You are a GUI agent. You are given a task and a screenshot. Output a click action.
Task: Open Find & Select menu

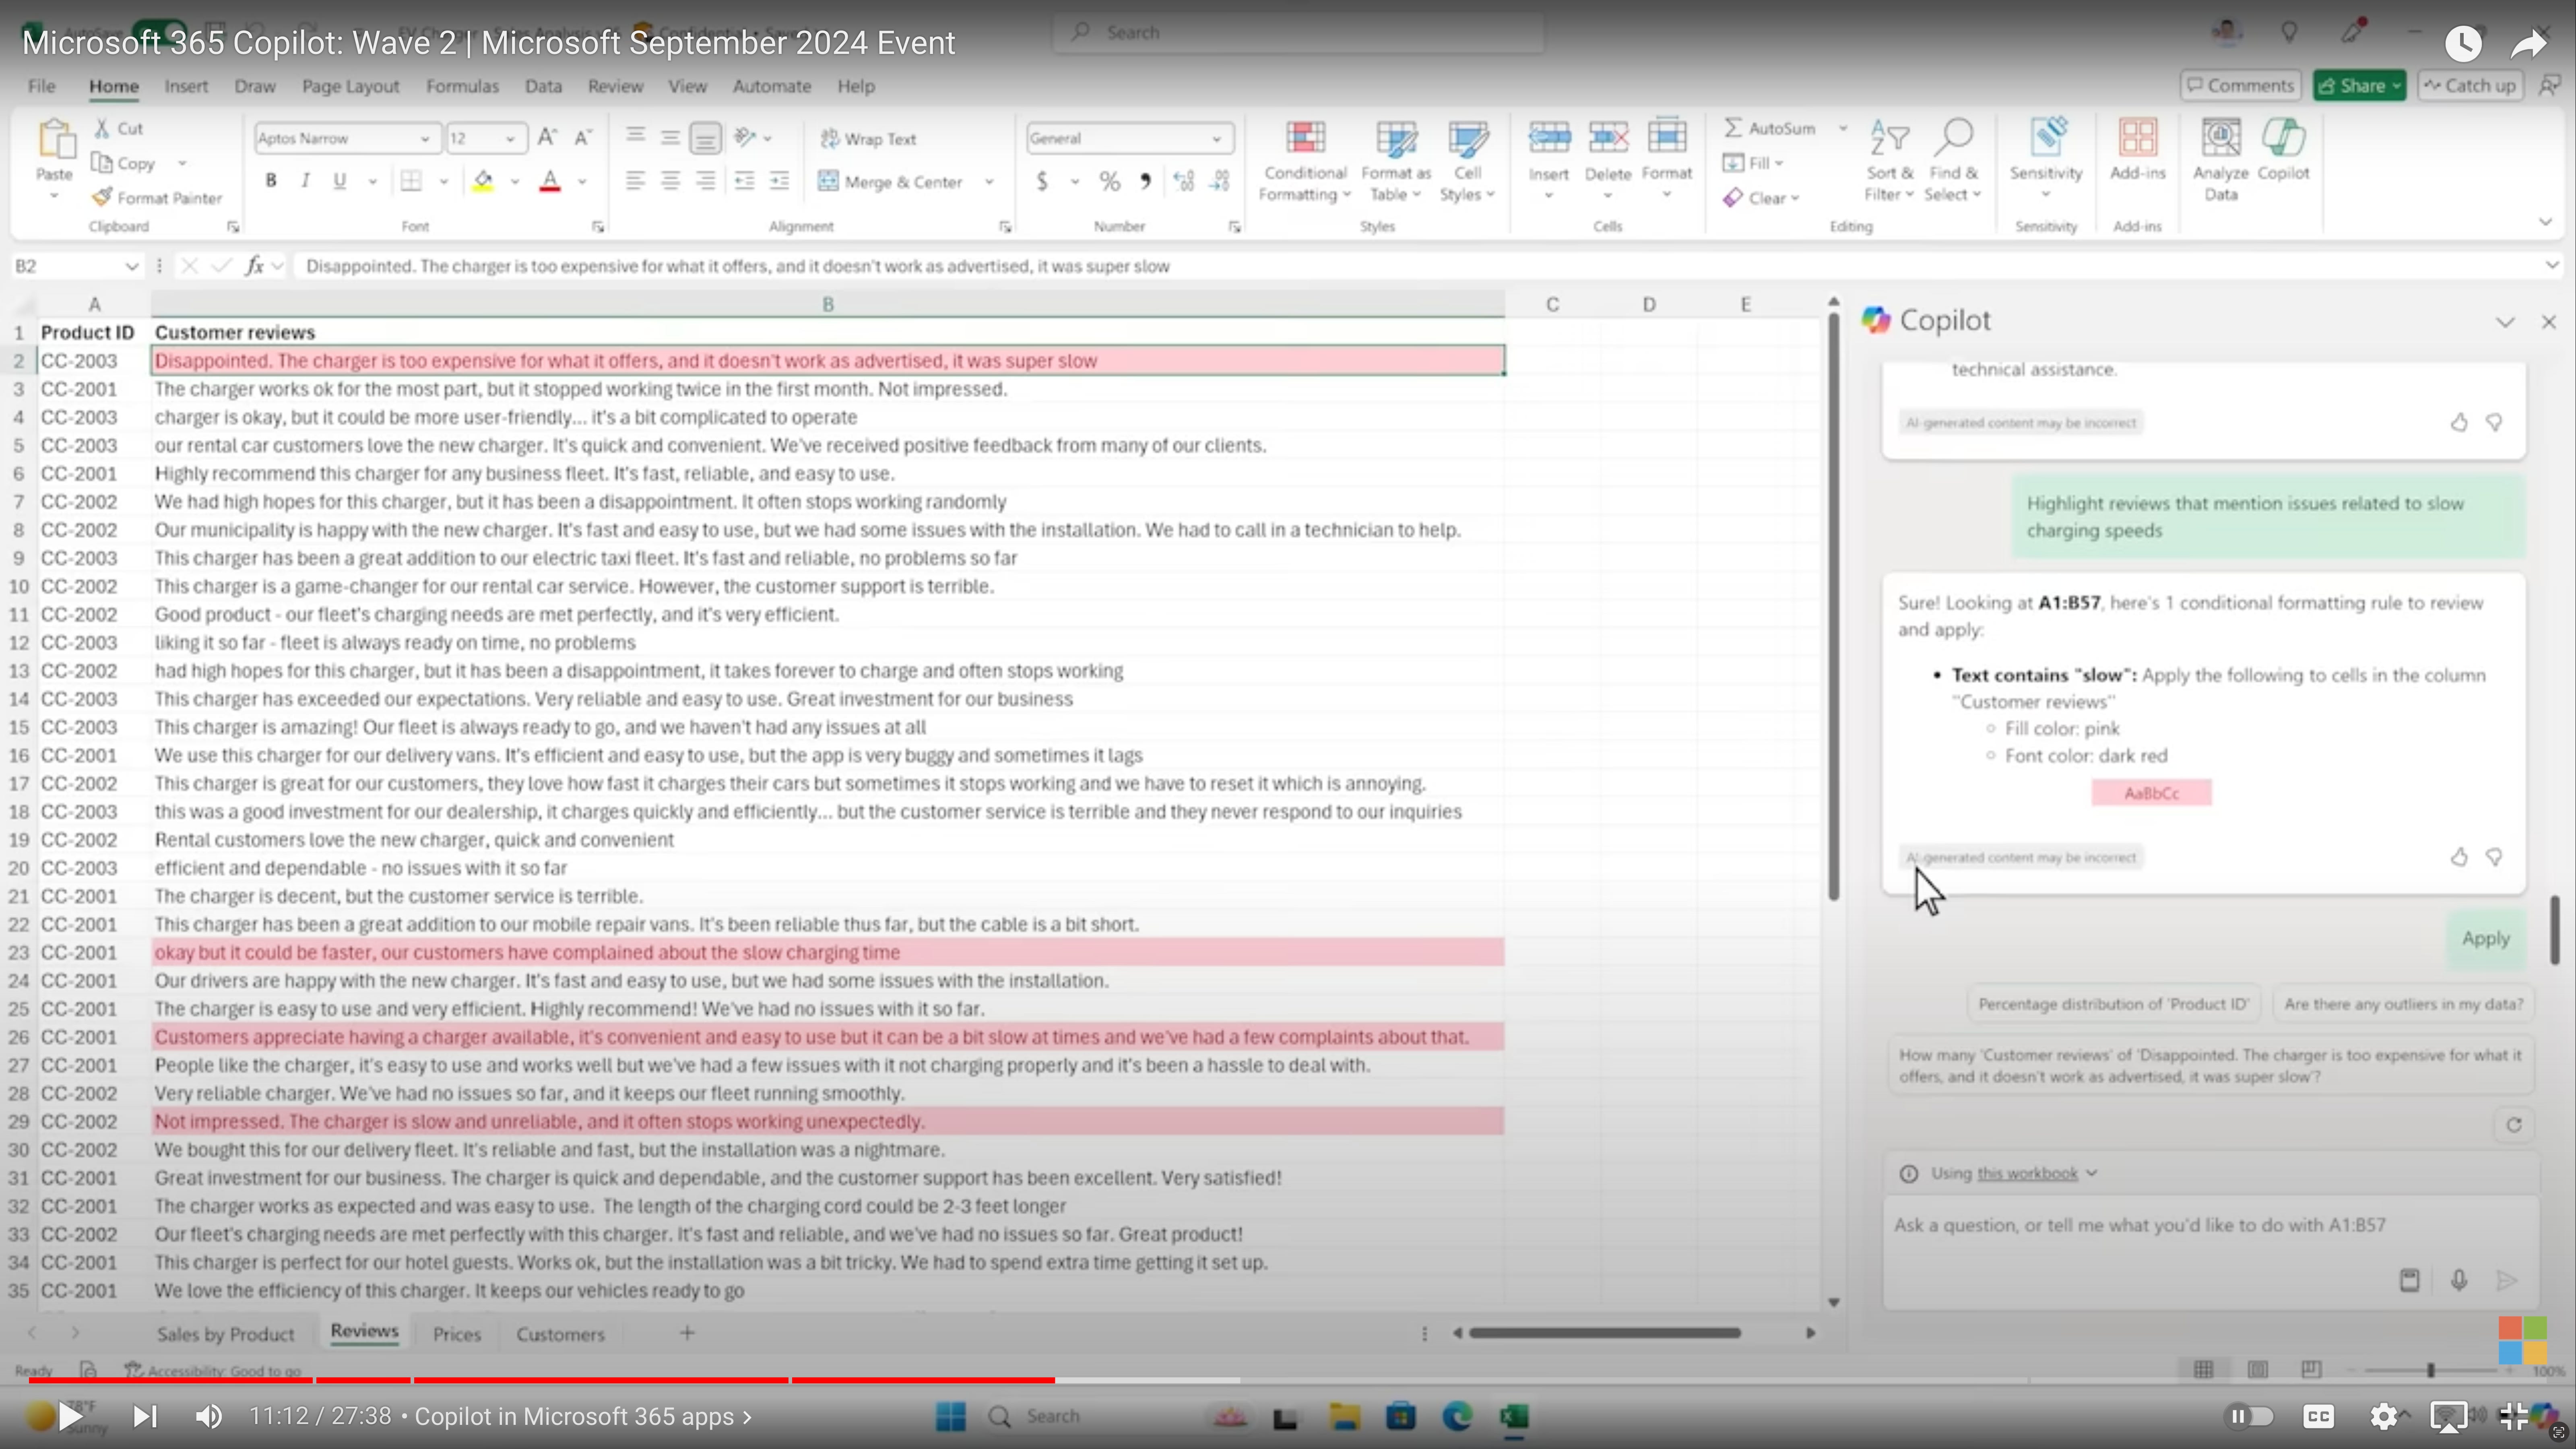click(1953, 160)
